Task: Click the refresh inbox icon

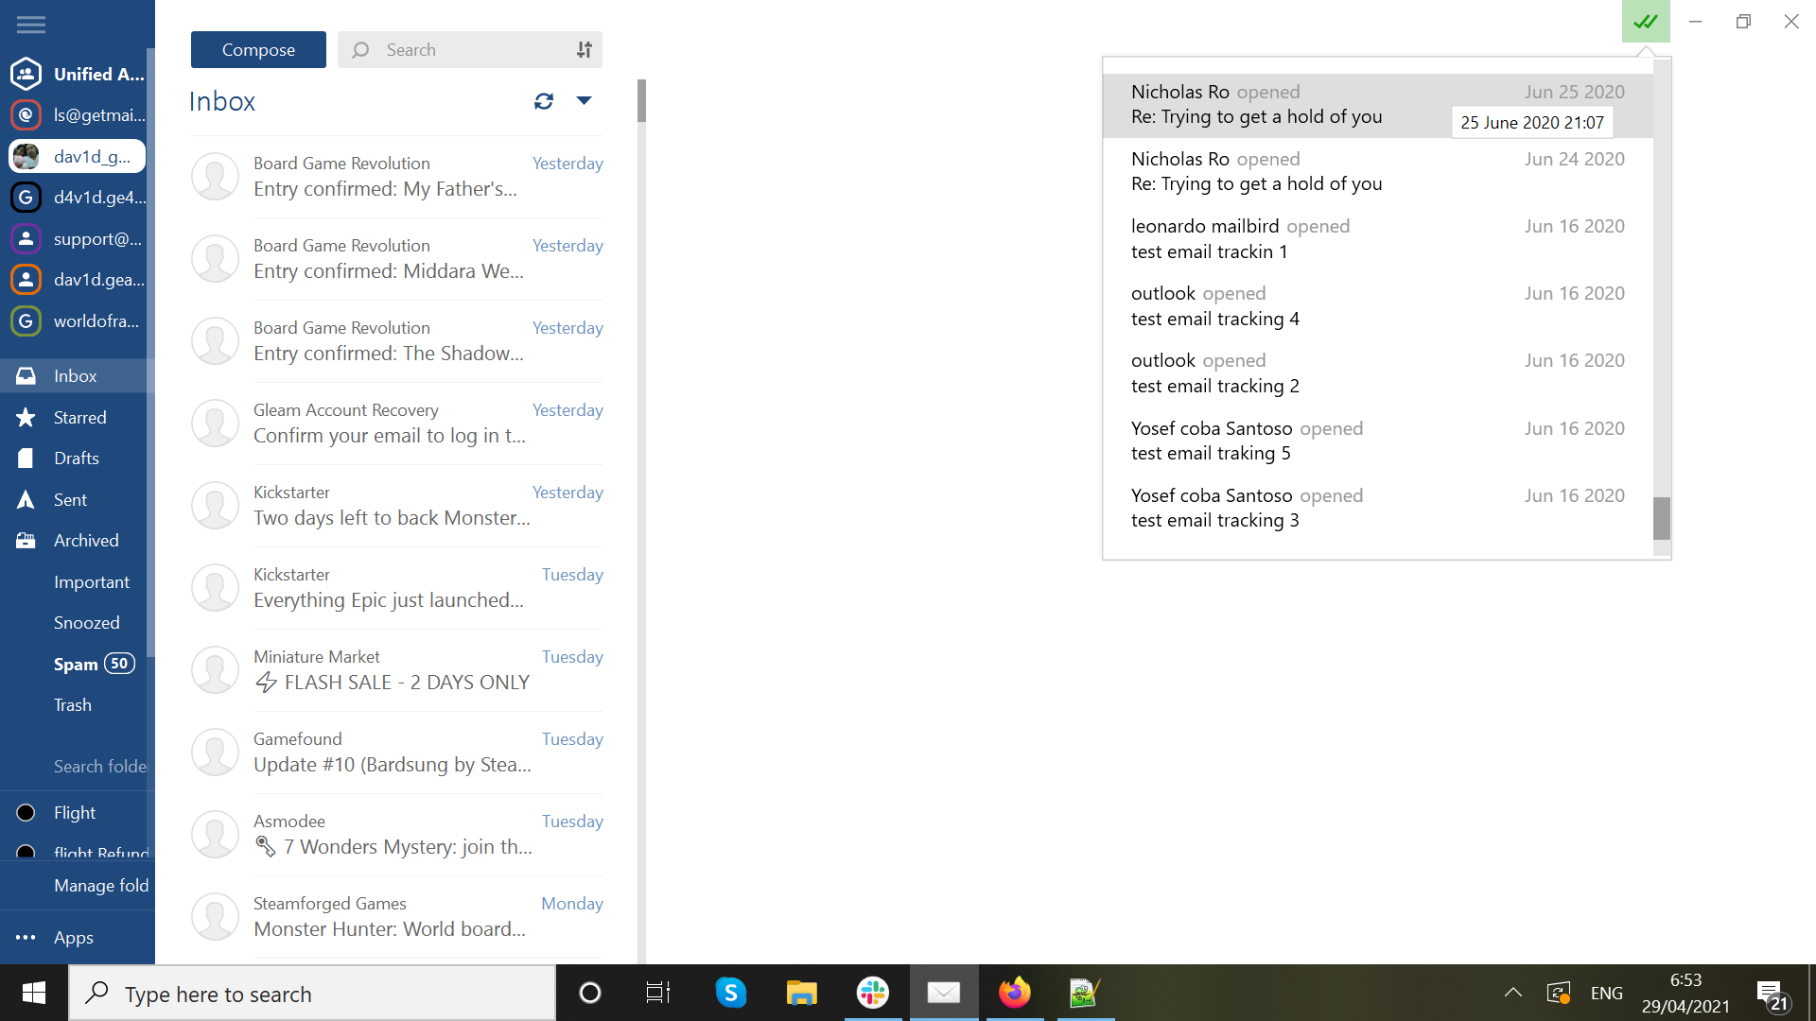Action: [544, 101]
